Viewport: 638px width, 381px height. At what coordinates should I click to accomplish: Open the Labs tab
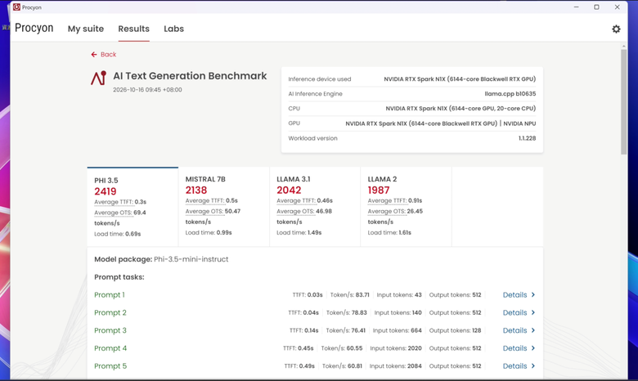173,29
